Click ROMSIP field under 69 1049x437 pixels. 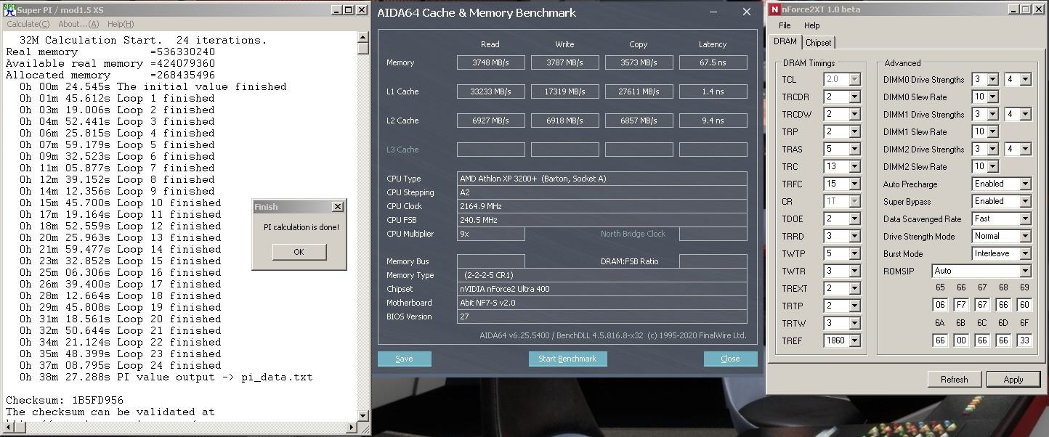click(x=1024, y=305)
